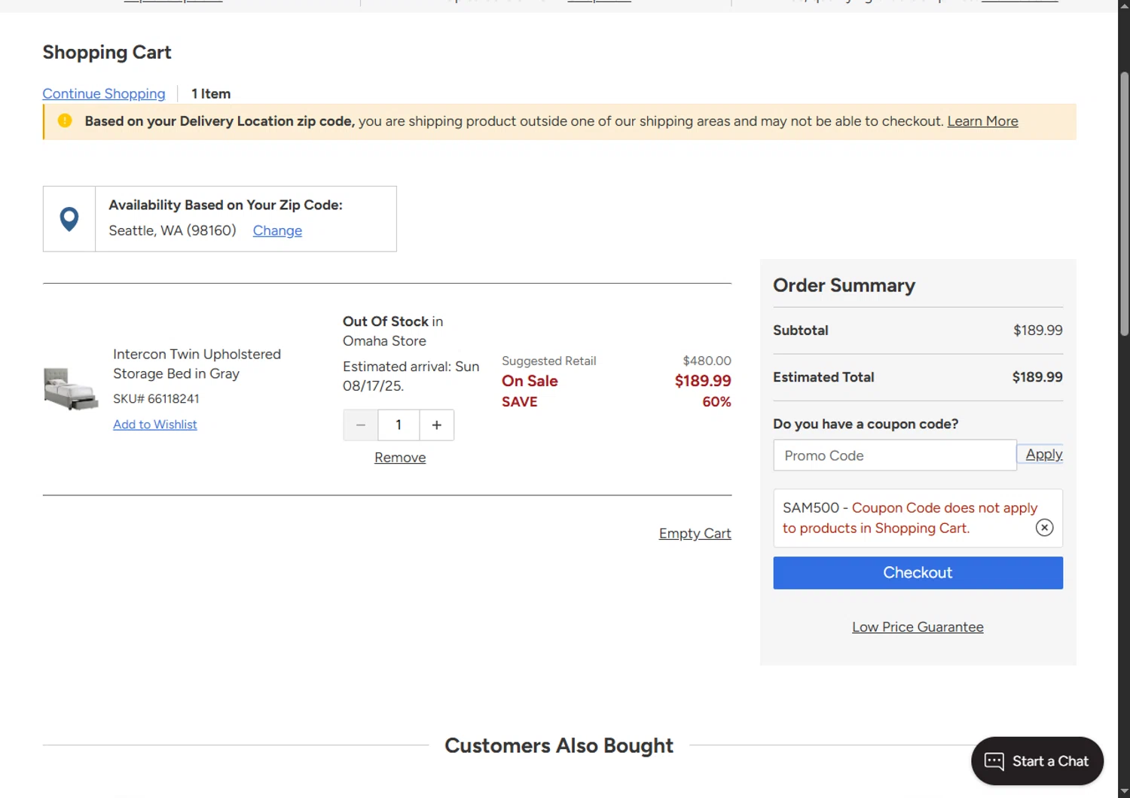Open the Intercon Twin Upholstered Bed title
This screenshot has height=798, width=1130.
pos(197,364)
